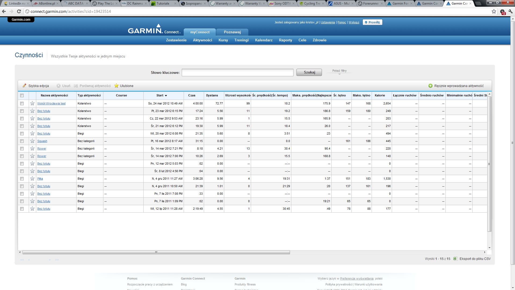Tick the 20 mar 2012 Biegi row checkbox
Image resolution: width=515 pixels, height=290 pixels.
[x=22, y=134]
